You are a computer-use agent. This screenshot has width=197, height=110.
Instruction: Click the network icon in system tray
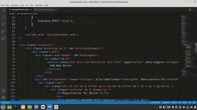pyautogui.click(x=187, y=107)
